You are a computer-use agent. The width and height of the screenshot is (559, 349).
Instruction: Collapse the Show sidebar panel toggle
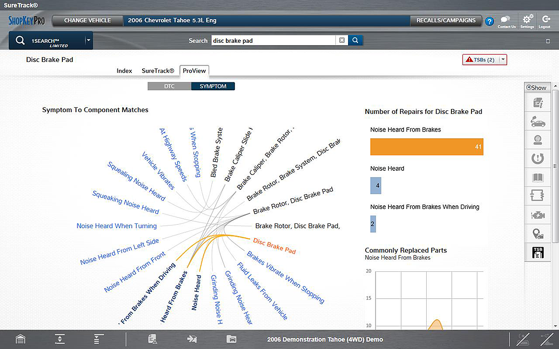(537, 87)
